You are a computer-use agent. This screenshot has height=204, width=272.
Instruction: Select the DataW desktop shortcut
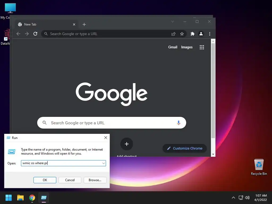pyautogui.click(x=5, y=37)
